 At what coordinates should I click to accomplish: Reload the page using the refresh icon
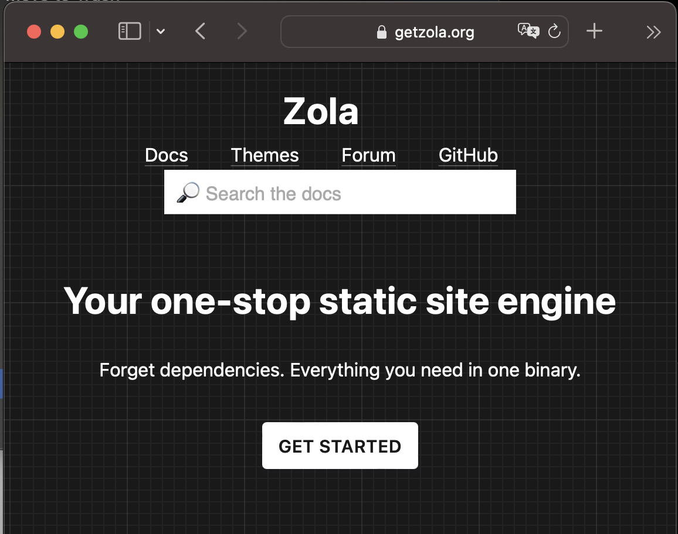coord(554,32)
